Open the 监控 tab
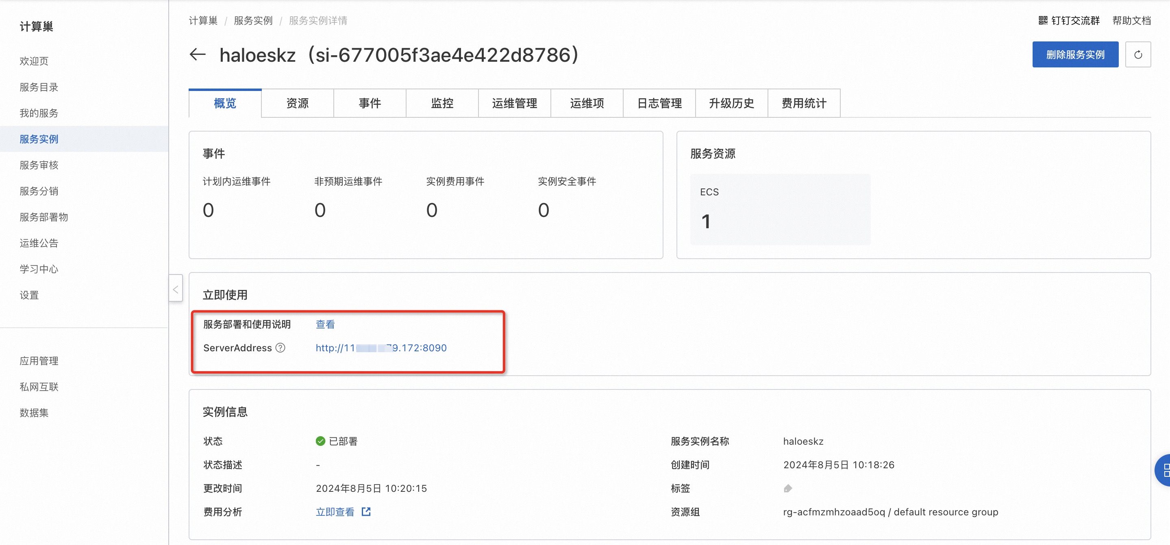1170x545 pixels. (442, 104)
